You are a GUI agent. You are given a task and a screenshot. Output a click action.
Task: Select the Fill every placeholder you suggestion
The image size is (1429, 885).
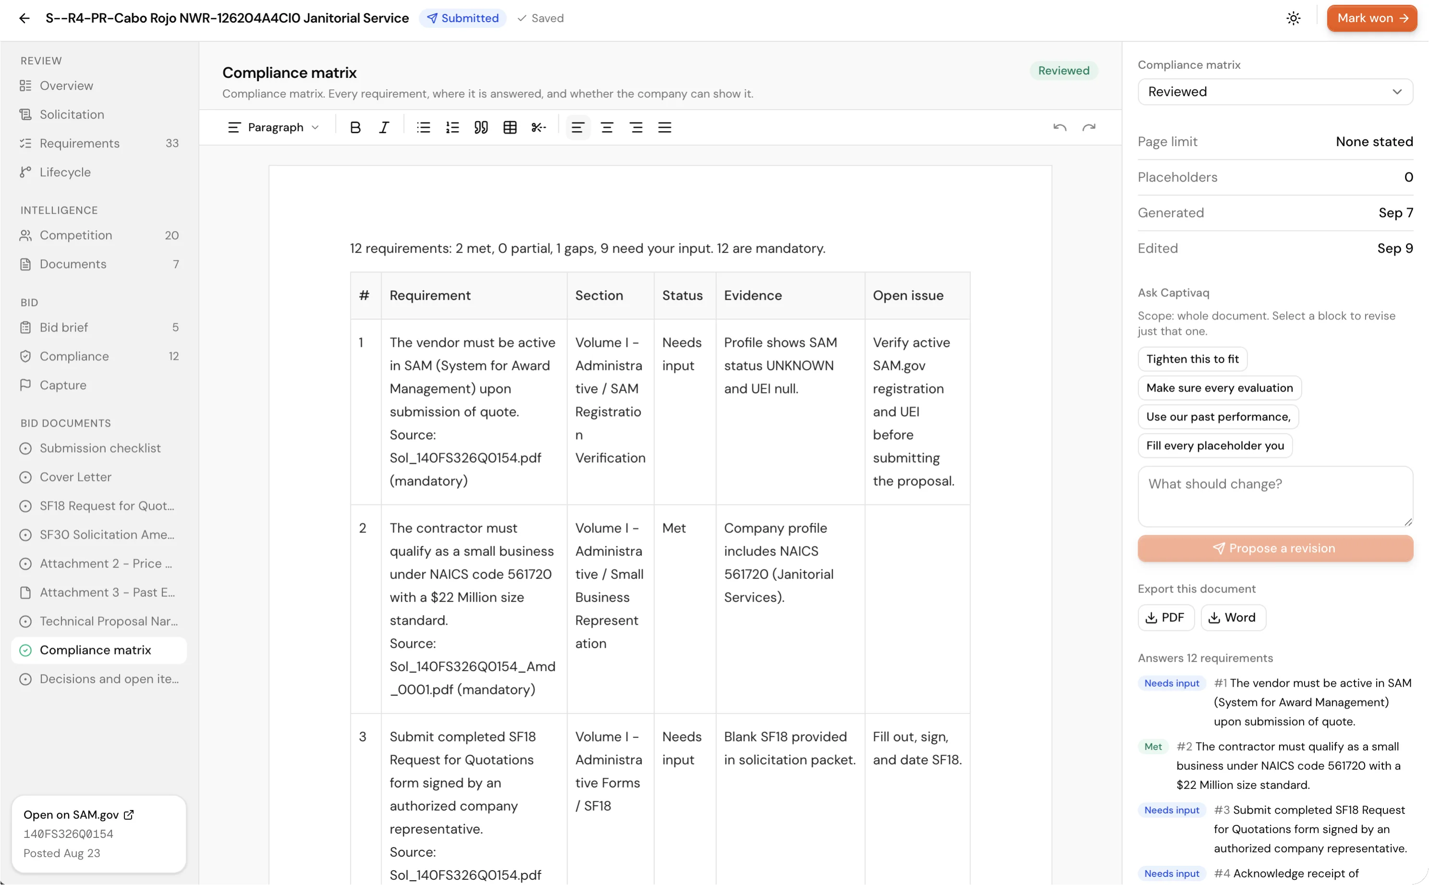point(1214,445)
